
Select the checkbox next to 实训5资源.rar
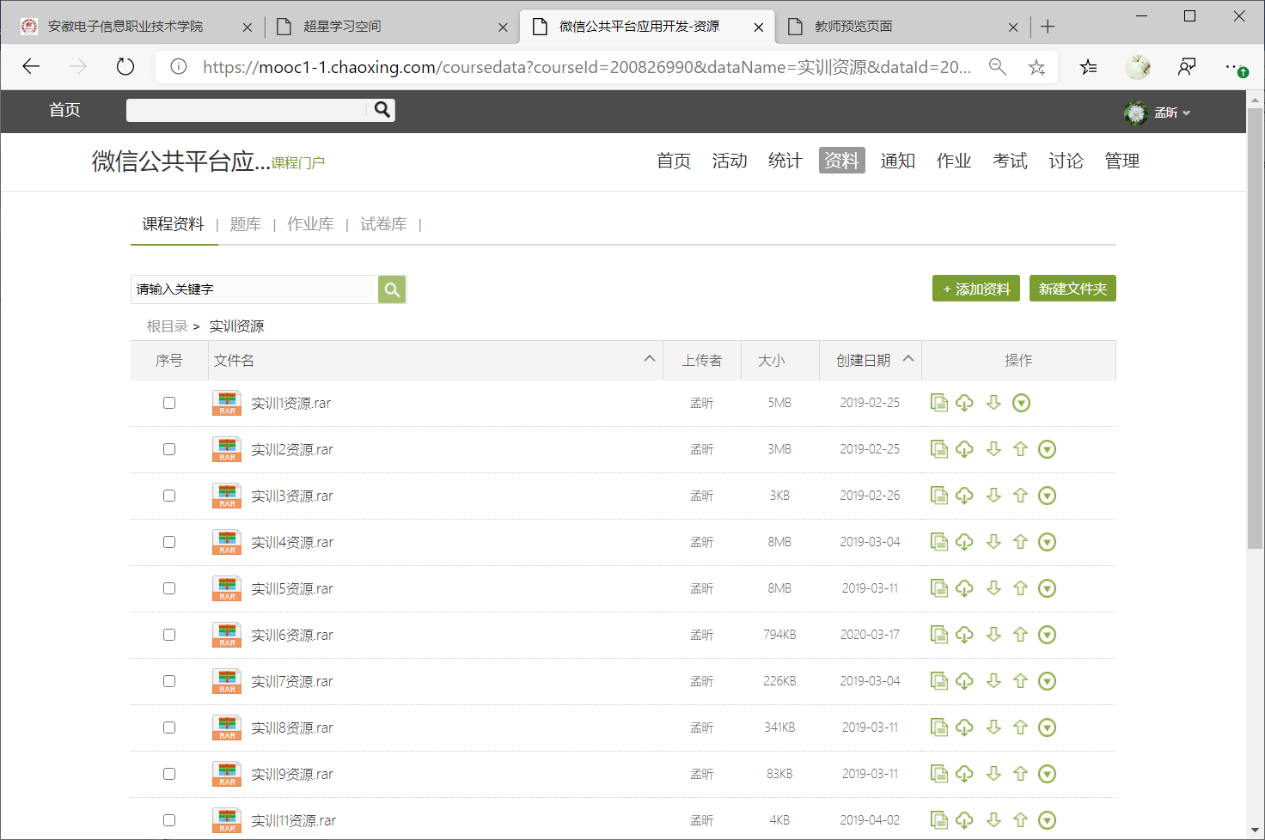click(169, 588)
